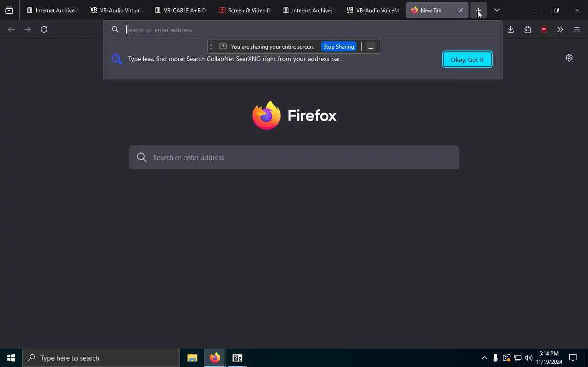
Task: Open the taskbar clock and date
Action: click(549, 358)
